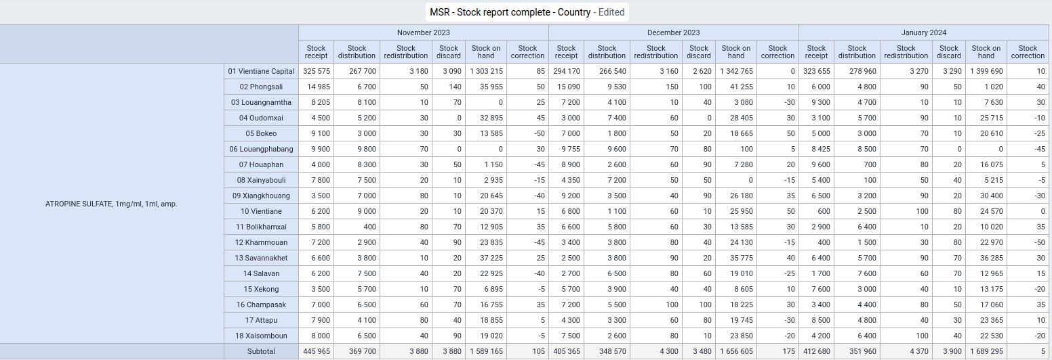Click ATROPINE SULFATE item row header

click(112, 204)
